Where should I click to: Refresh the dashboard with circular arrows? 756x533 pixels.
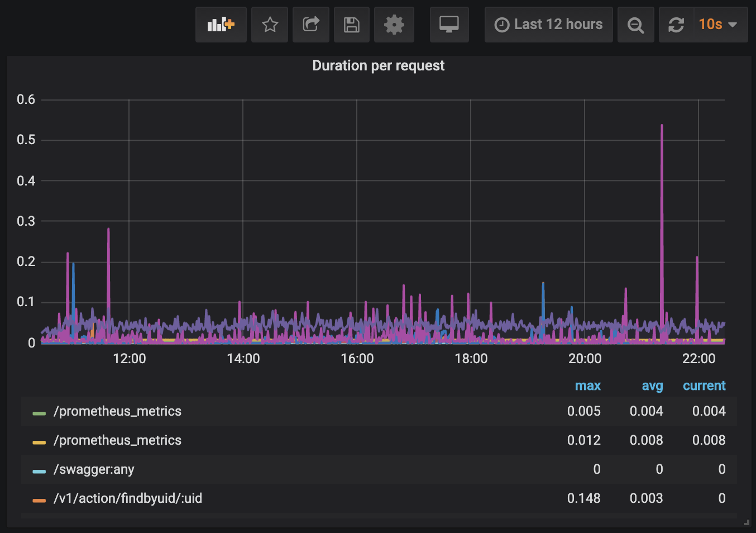click(x=676, y=25)
